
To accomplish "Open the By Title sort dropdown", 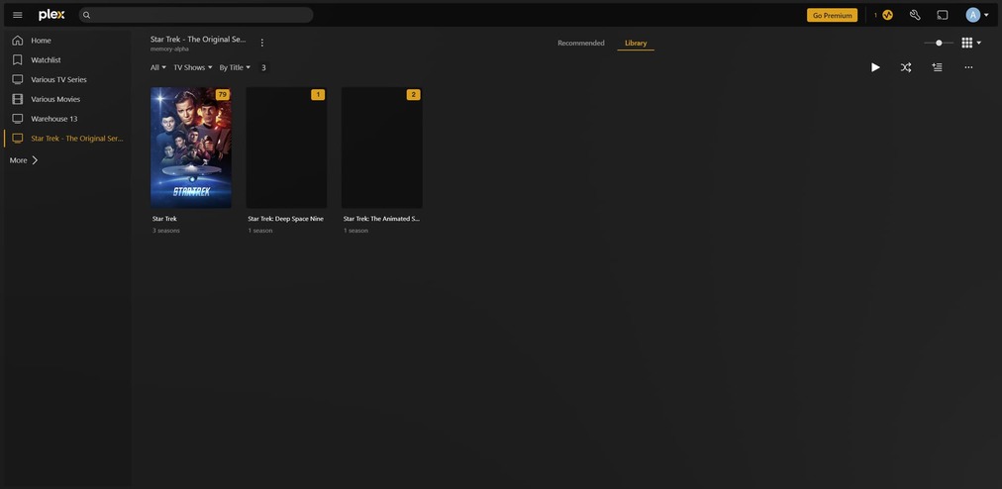I will tap(235, 67).
